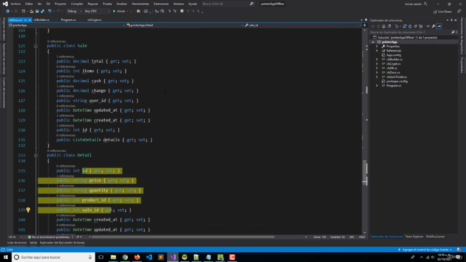Toggle Show All Files in Solution Explorer toolbar

[x=421, y=26]
